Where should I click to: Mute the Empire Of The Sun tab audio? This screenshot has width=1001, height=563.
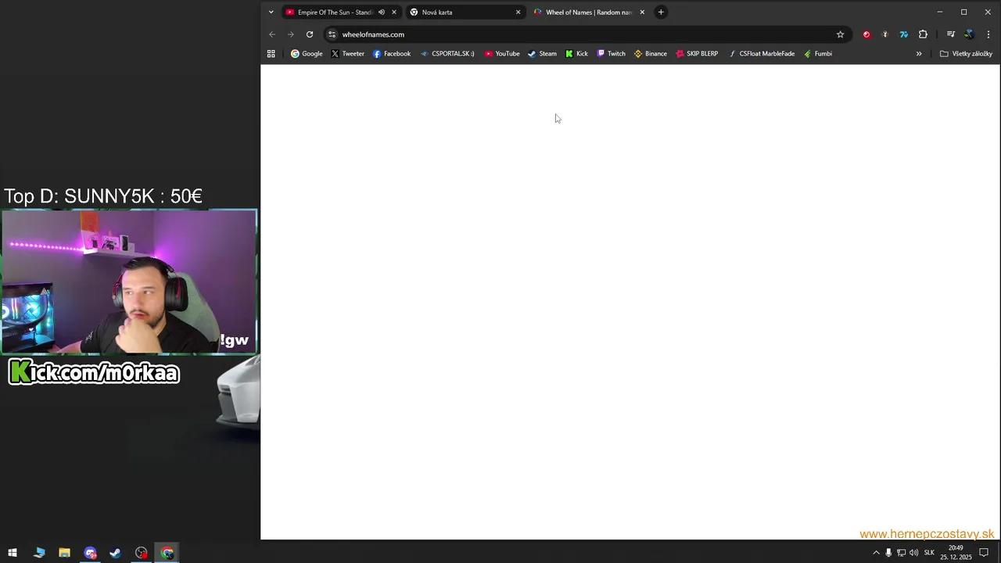point(382,12)
